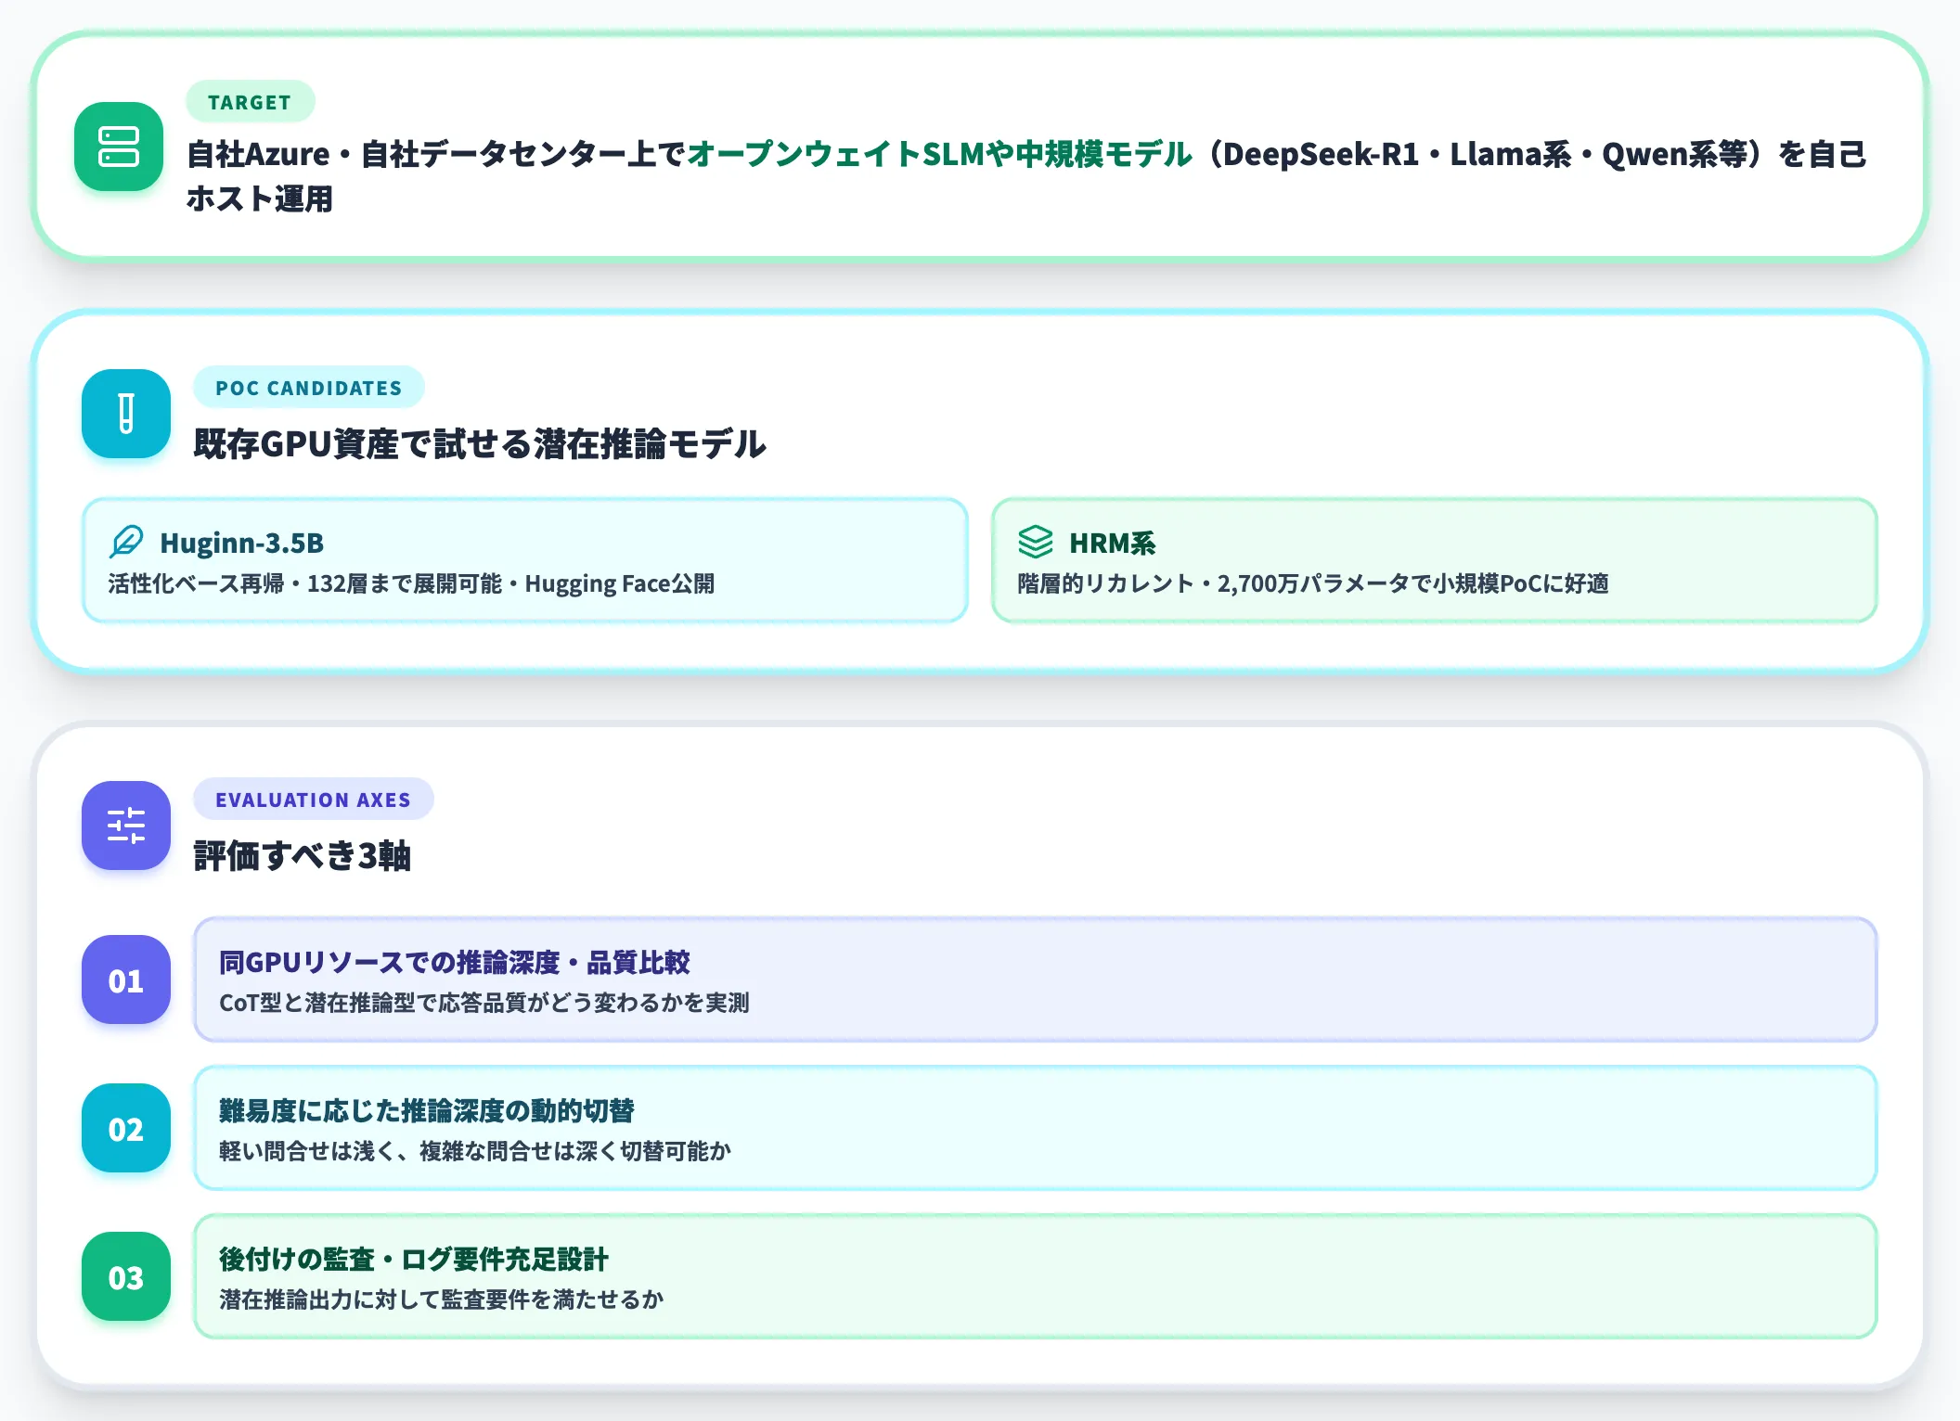
Task: Click the Huginn description mentioning Hugging Face公開
Action: (411, 583)
